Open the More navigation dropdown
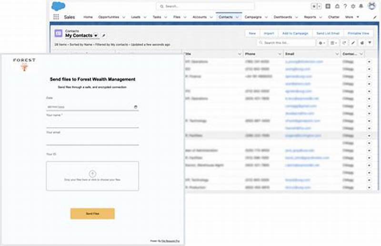 pyautogui.click(x=352, y=17)
